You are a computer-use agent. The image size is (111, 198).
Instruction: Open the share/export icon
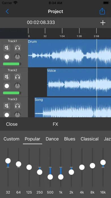coord(102,11)
